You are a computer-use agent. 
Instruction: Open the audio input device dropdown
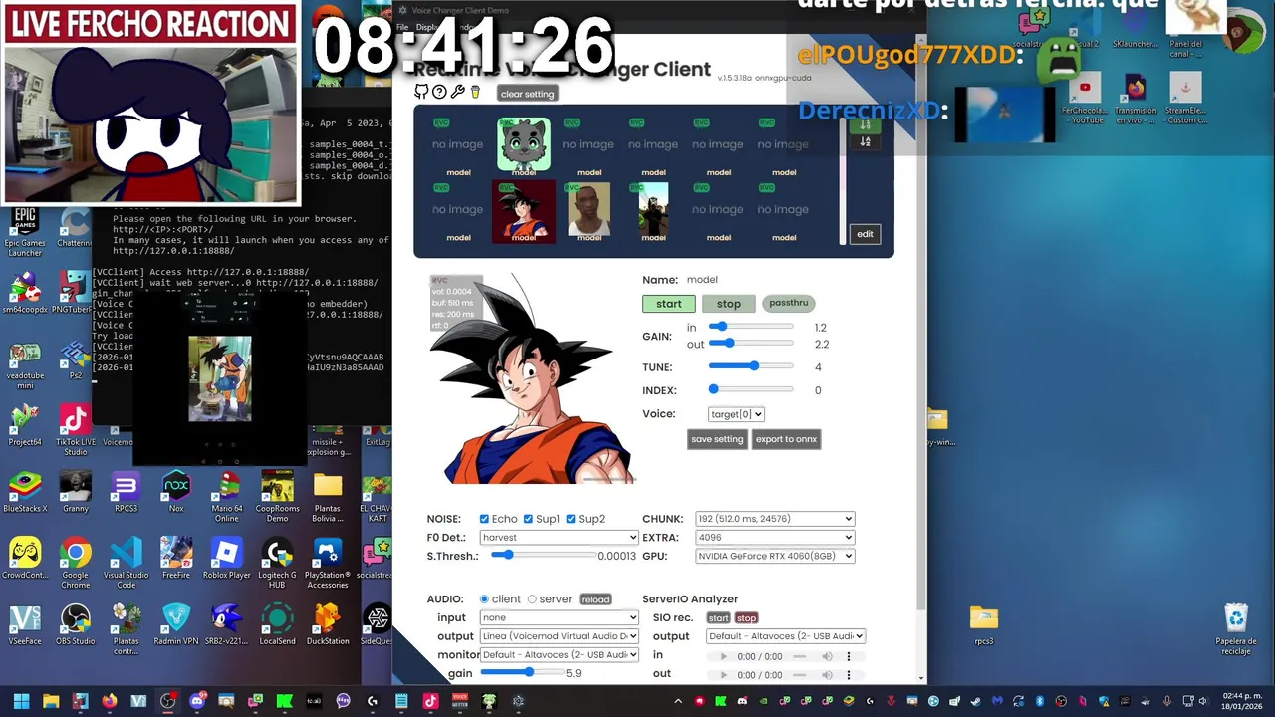(559, 617)
